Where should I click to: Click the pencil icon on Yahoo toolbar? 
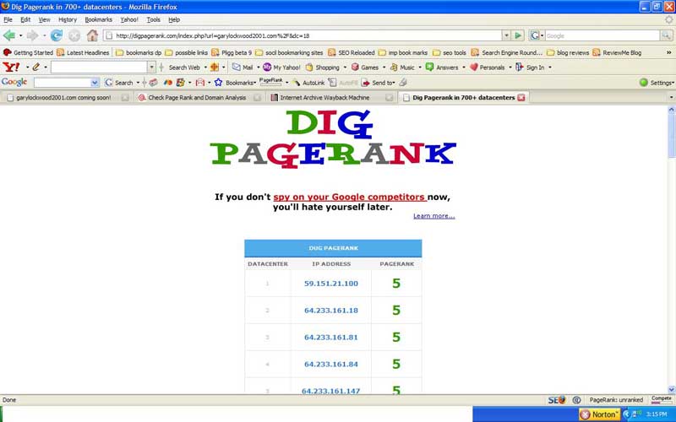click(x=36, y=68)
